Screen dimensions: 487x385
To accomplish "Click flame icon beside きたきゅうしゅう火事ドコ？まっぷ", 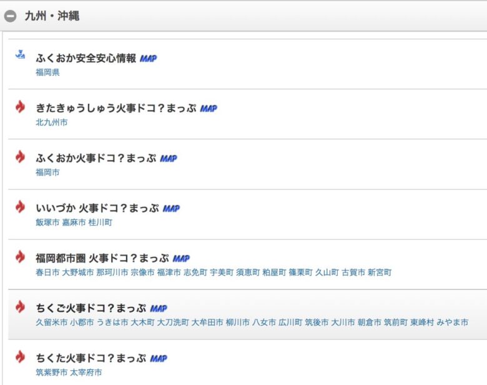I will tap(20, 107).
